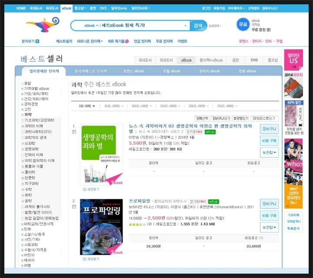Switch to the 종이책베스트 전자책 tab
The image size is (313, 278).
(x=90, y=71)
